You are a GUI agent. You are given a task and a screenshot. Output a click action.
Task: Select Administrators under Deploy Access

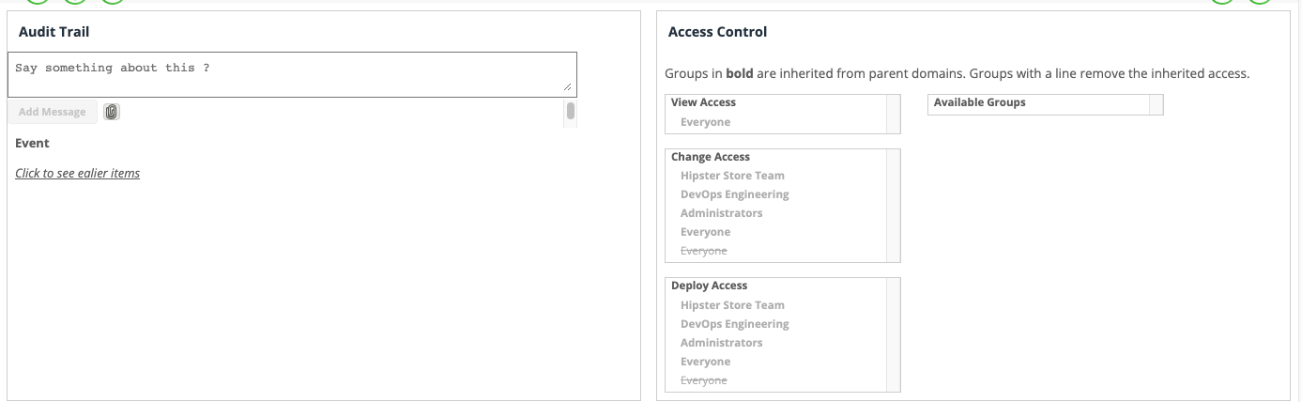coord(721,343)
